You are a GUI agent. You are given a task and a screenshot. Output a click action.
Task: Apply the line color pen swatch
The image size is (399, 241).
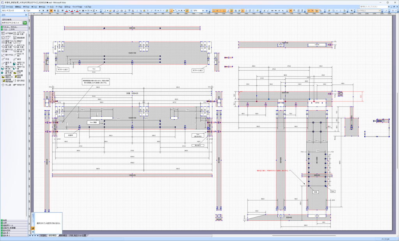point(72,11)
